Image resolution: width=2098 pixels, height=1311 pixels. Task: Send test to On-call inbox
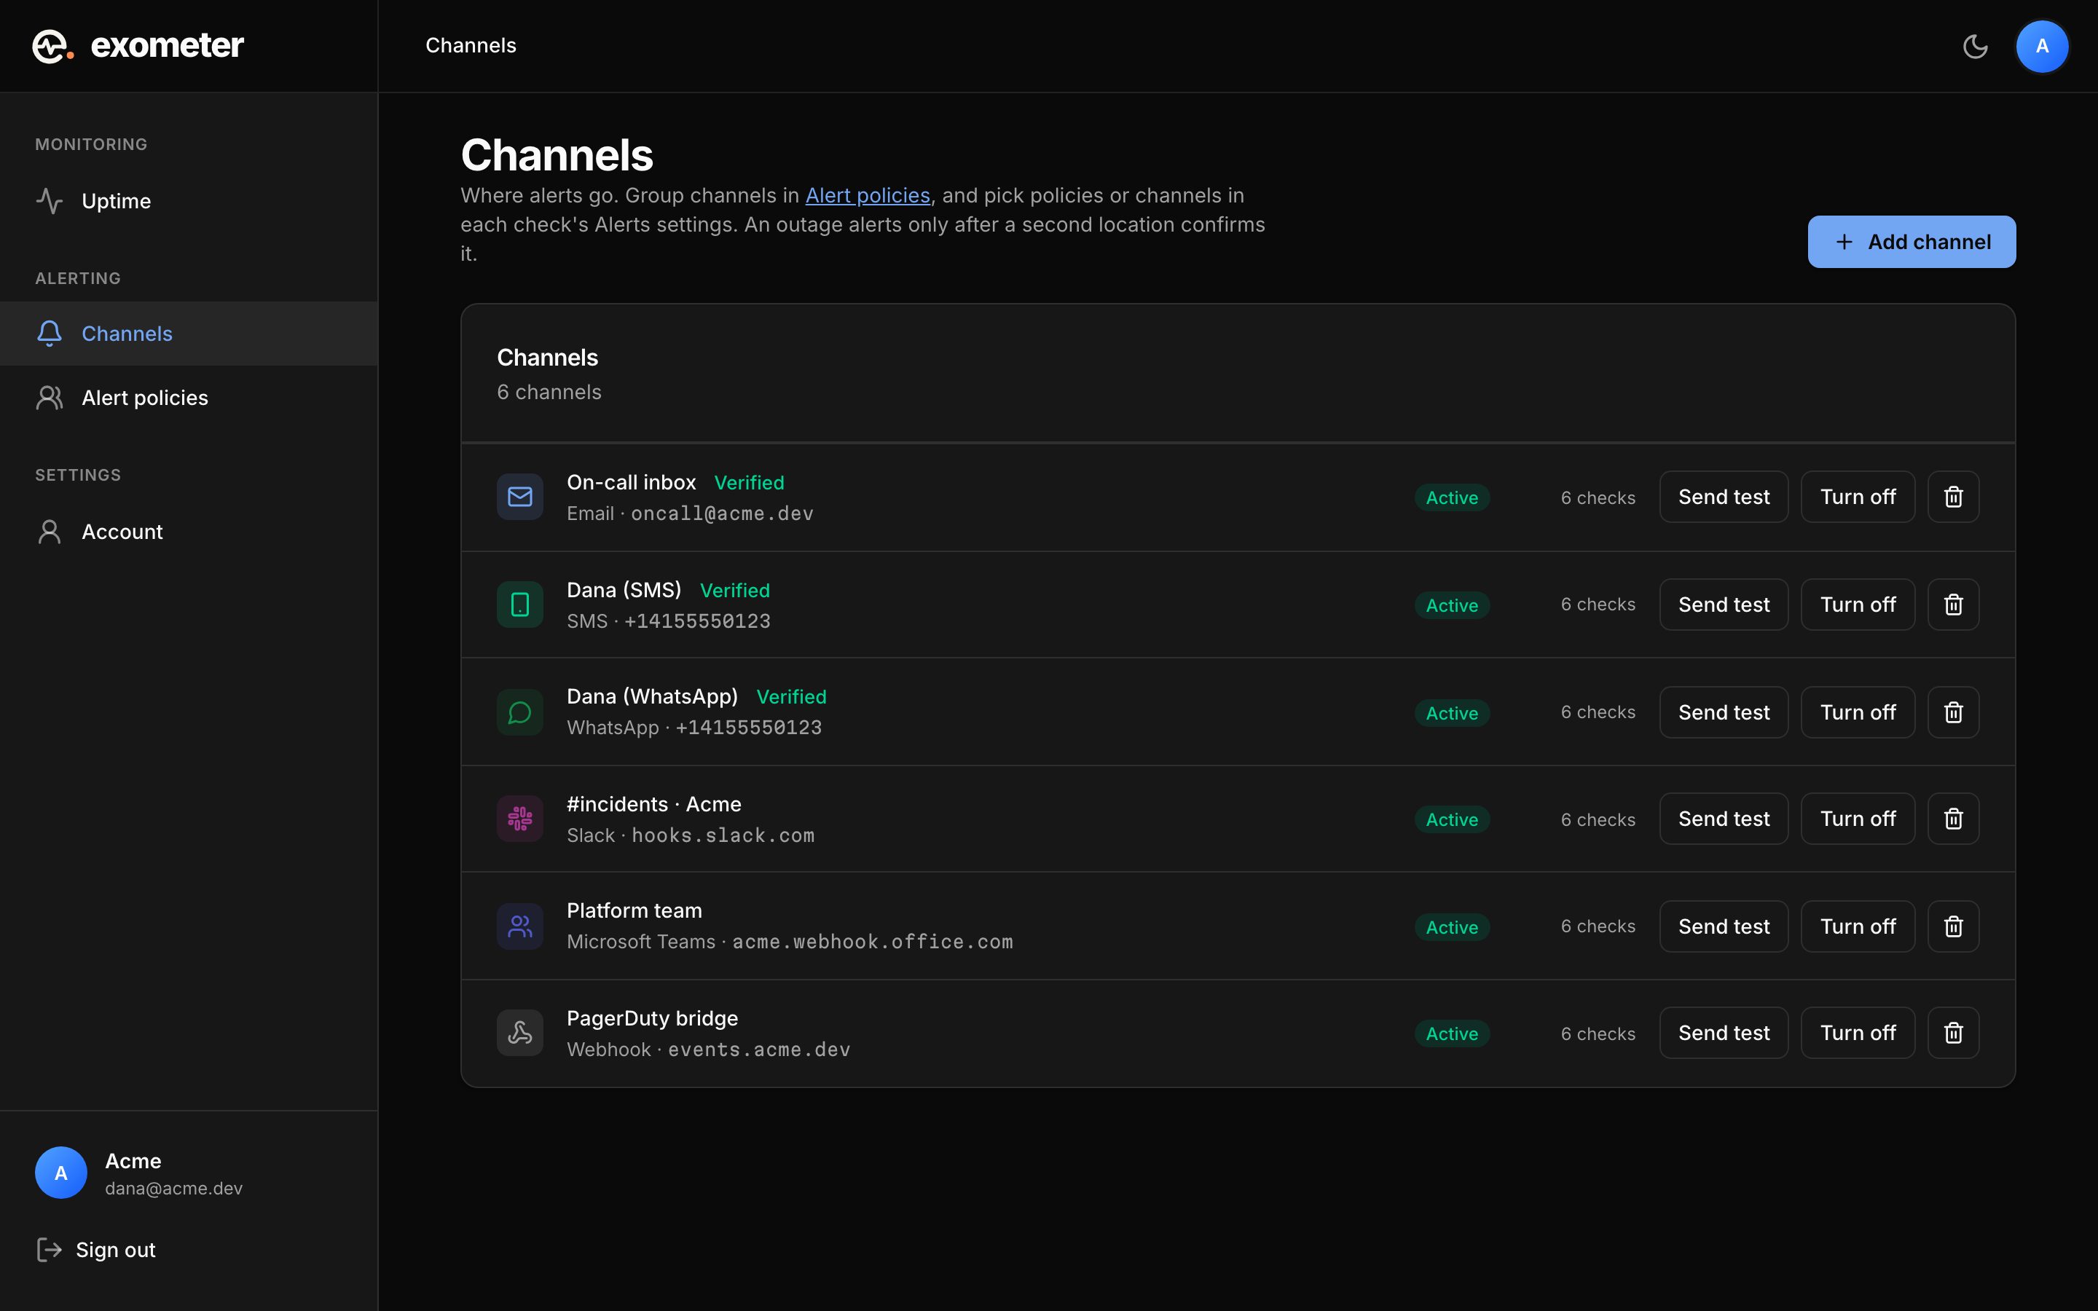(x=1724, y=497)
